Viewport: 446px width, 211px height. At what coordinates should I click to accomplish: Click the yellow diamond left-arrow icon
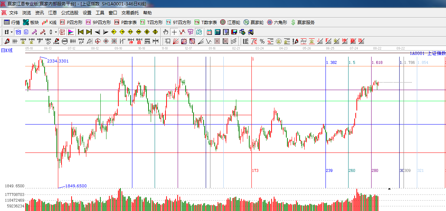click(x=114, y=32)
